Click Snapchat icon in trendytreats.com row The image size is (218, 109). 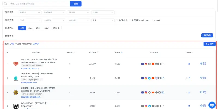(159, 78)
